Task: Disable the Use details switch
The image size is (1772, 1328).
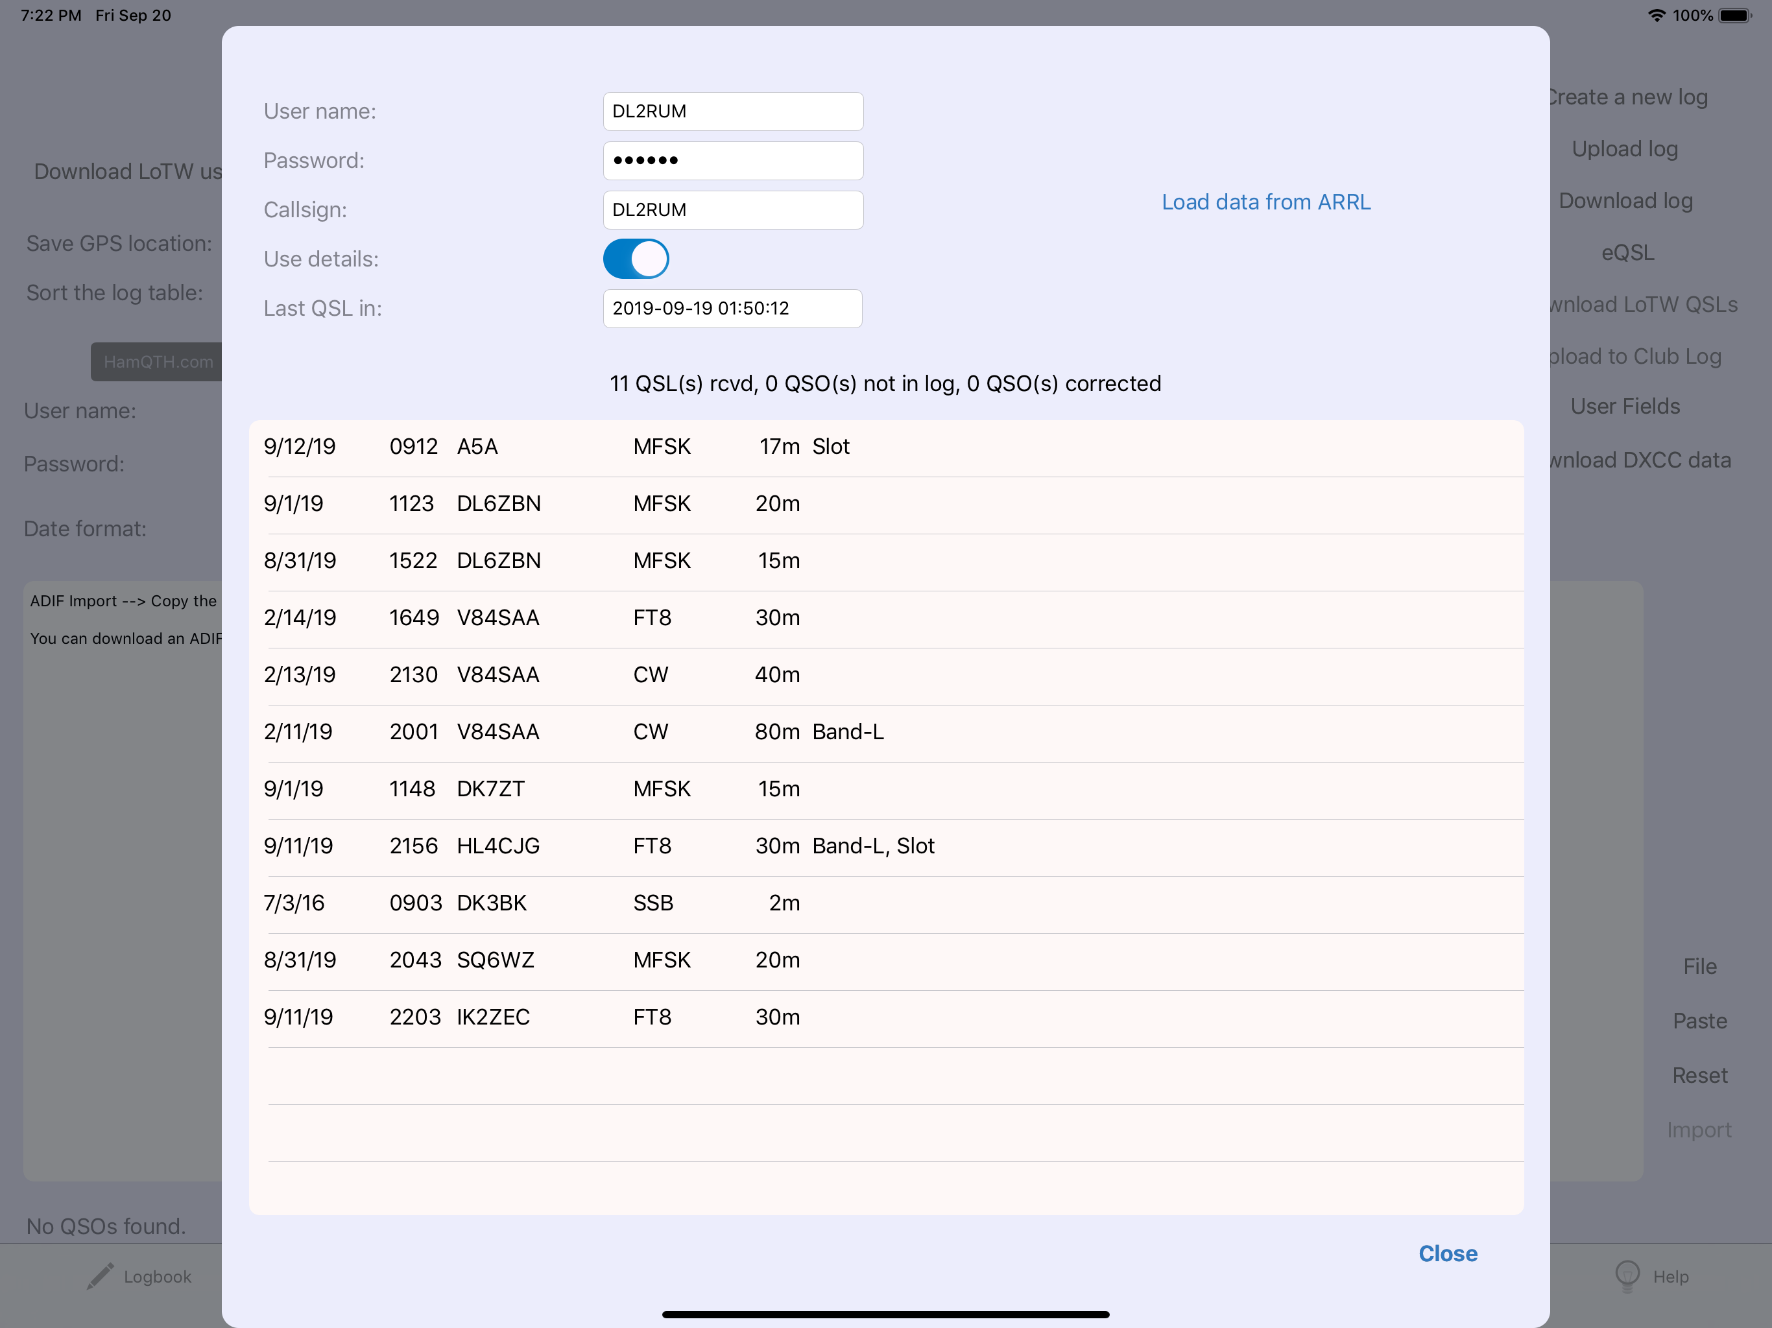Action: pyautogui.click(x=635, y=259)
